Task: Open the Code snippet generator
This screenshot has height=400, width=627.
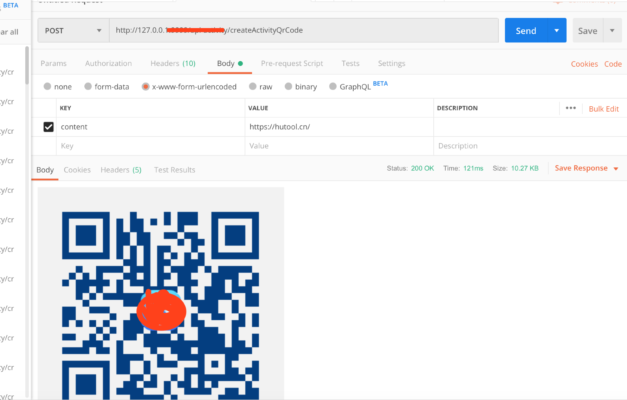Action: click(x=613, y=64)
